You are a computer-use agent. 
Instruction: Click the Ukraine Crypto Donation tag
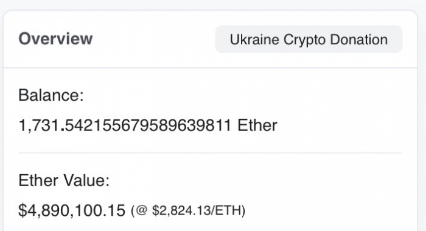point(309,39)
